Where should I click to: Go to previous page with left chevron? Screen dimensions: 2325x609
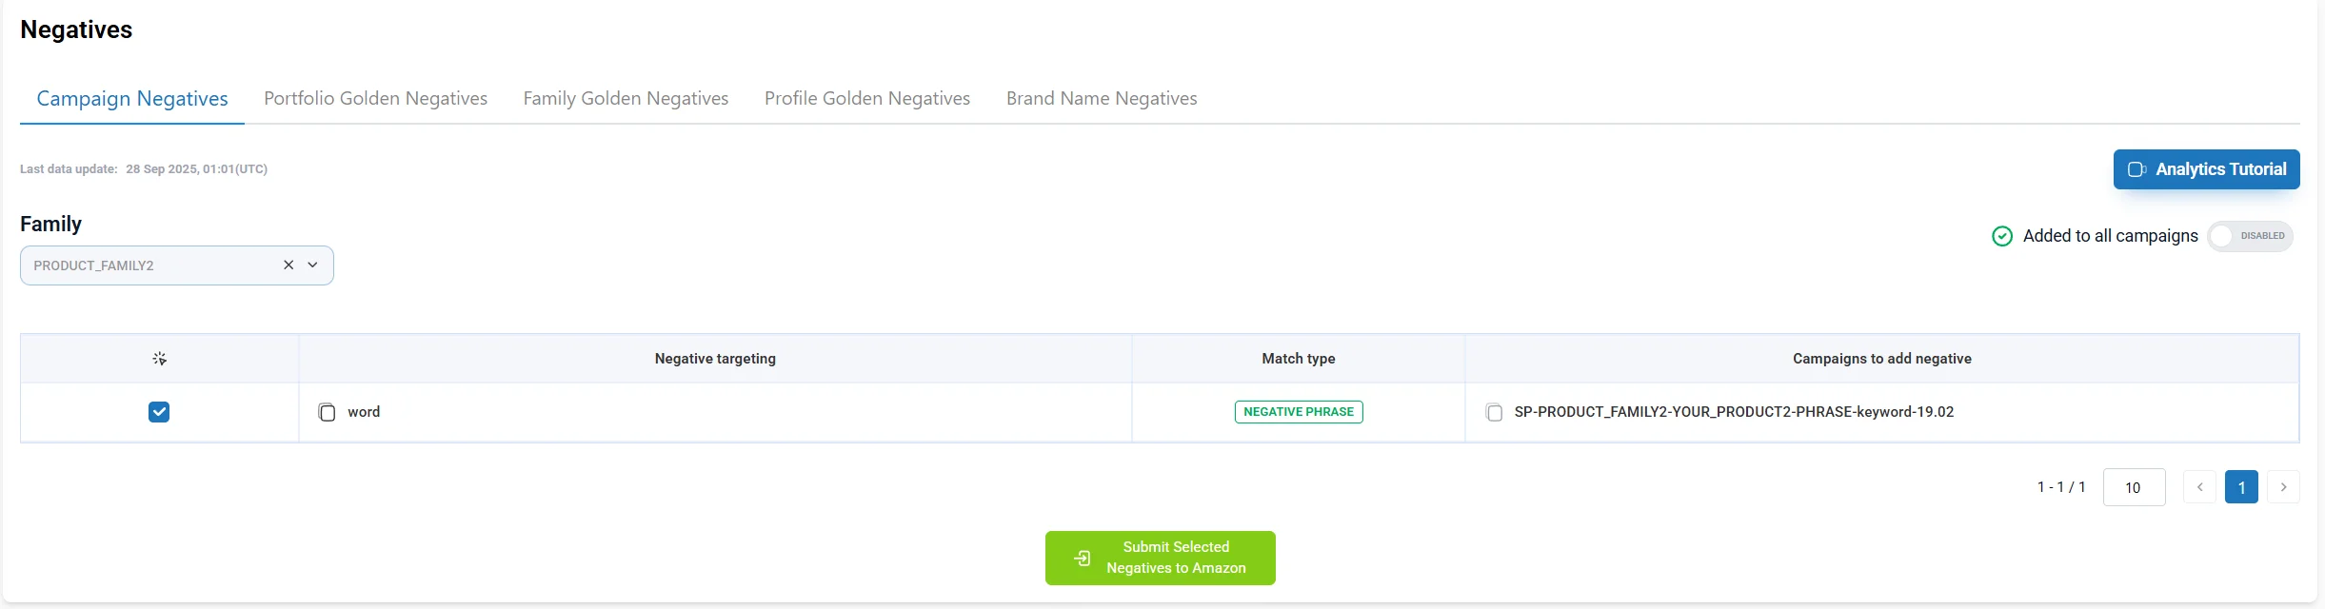click(x=2199, y=486)
